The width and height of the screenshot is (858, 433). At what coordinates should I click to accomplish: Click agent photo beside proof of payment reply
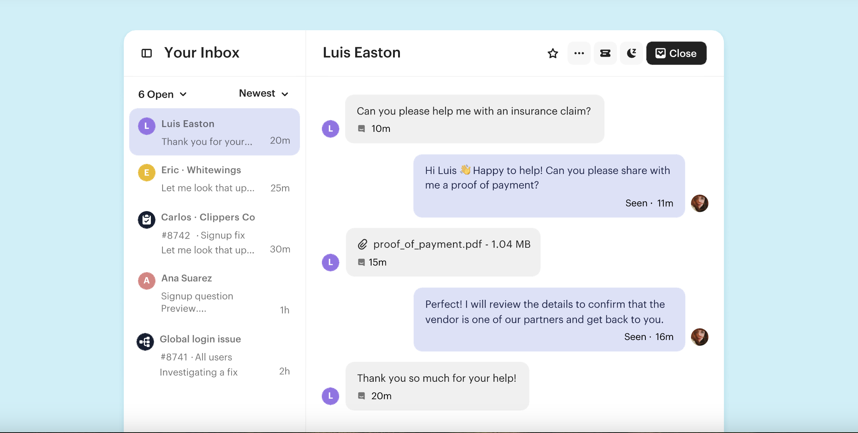(699, 203)
